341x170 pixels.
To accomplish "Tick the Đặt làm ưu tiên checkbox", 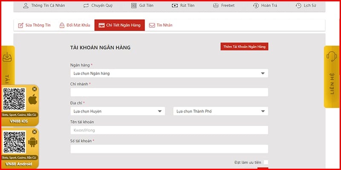I will [266, 162].
